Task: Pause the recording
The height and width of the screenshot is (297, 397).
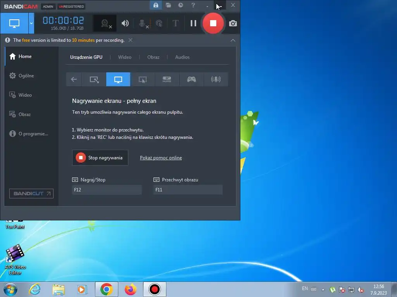Action: pyautogui.click(x=193, y=23)
